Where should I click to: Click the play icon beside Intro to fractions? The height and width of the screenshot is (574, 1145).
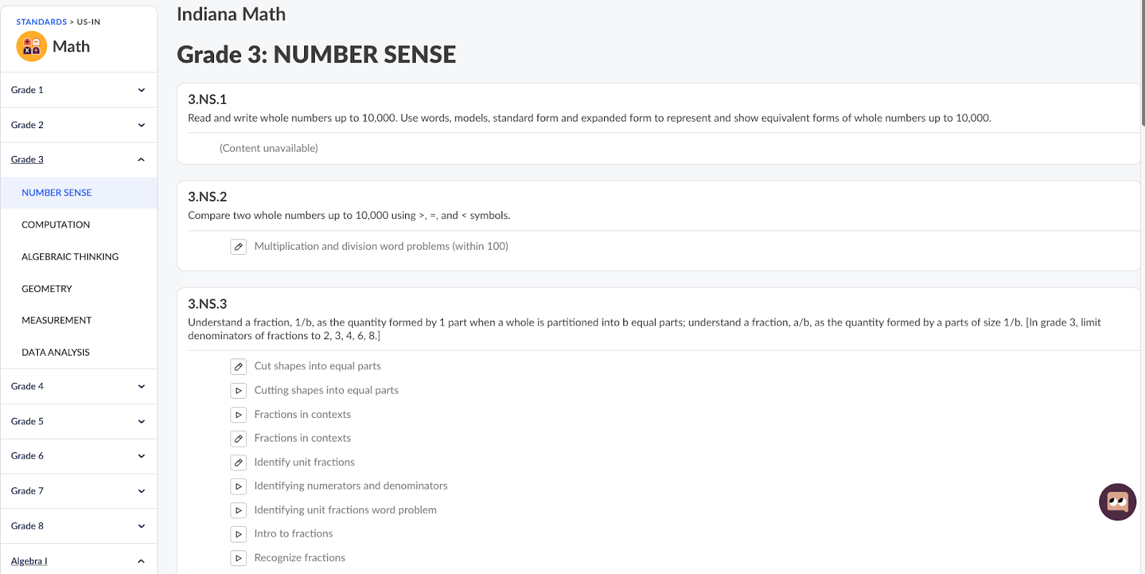coord(238,535)
